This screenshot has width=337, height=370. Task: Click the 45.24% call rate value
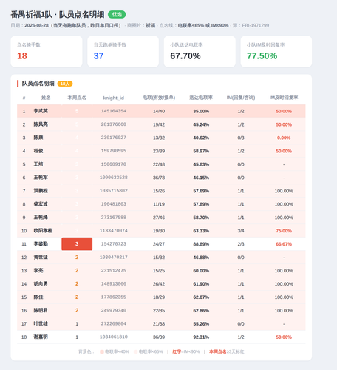point(201,124)
